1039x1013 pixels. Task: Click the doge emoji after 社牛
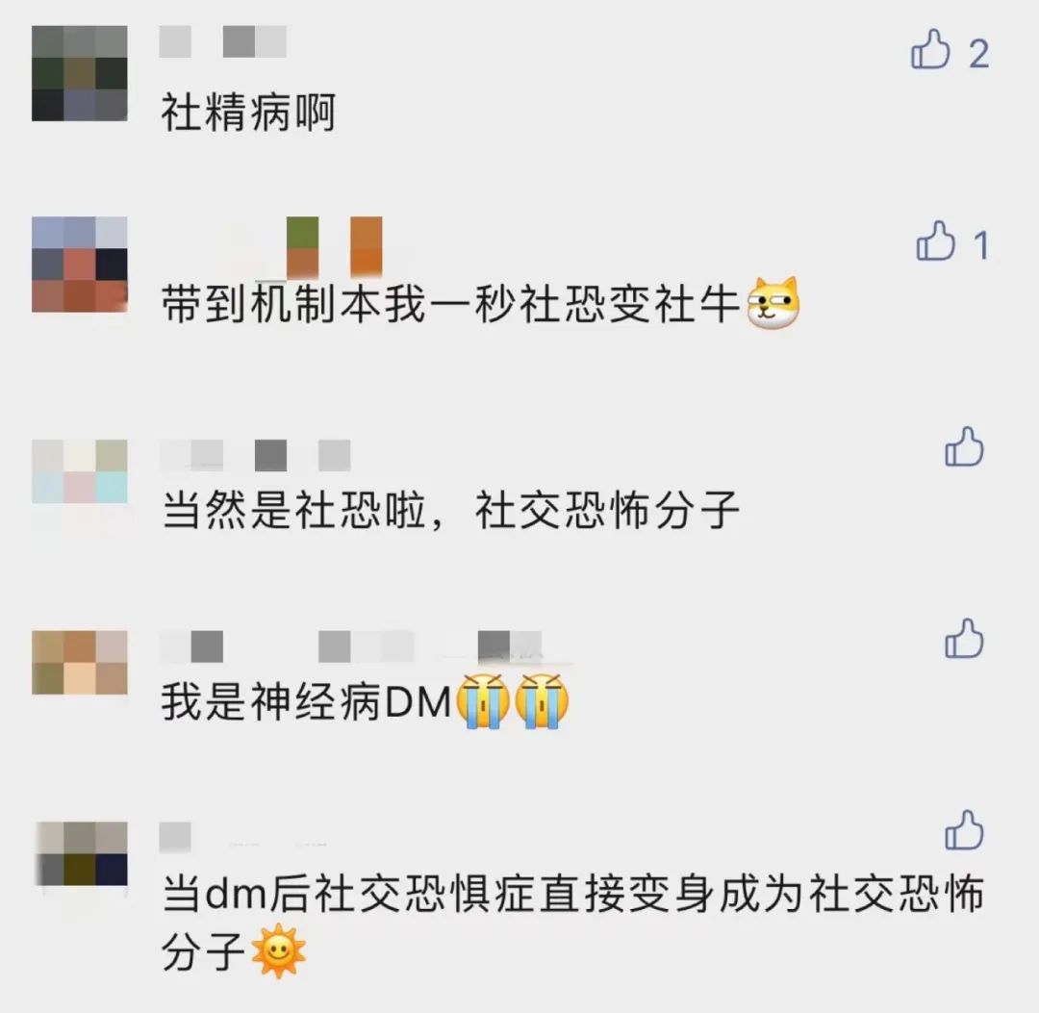click(x=773, y=303)
